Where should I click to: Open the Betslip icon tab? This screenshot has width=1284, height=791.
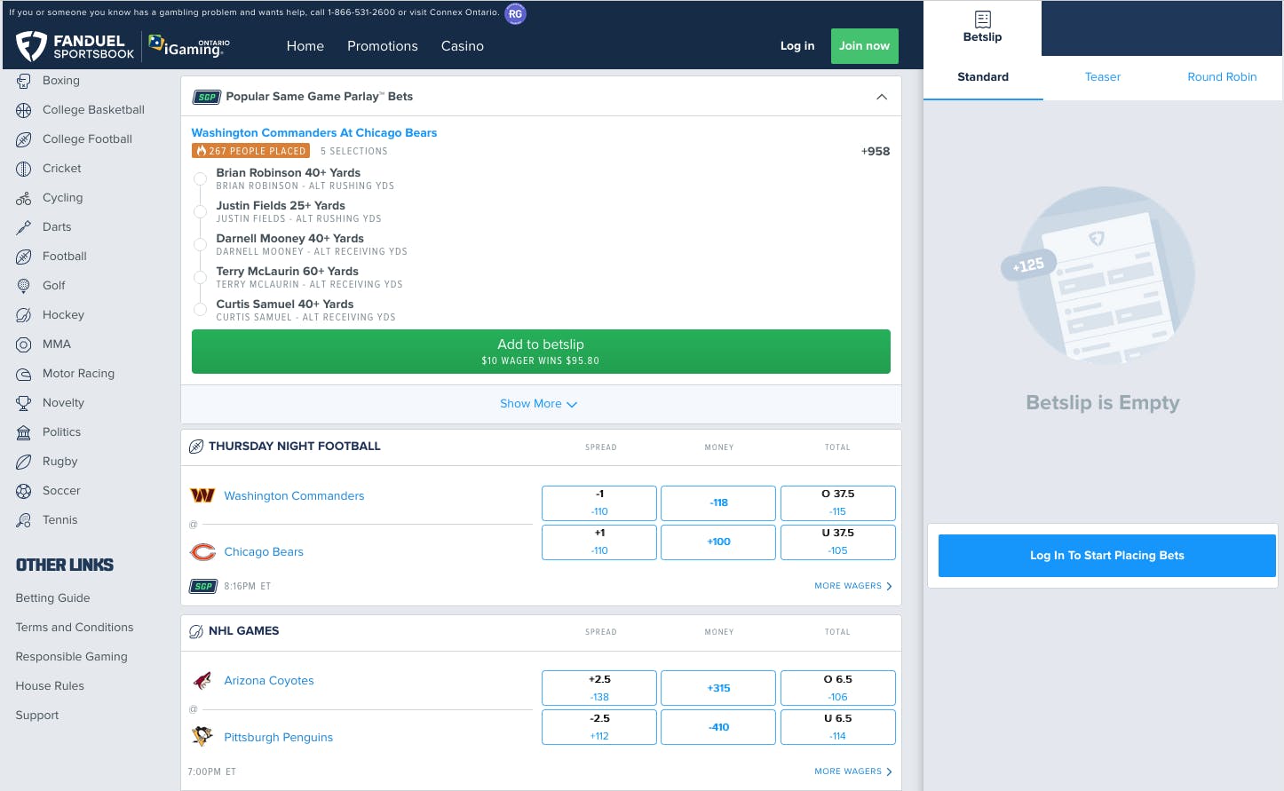click(982, 28)
